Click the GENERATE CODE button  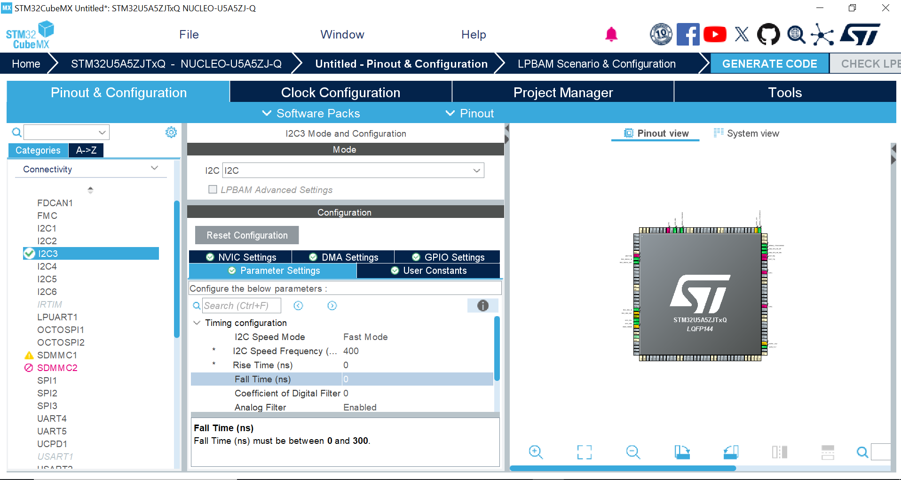point(769,64)
